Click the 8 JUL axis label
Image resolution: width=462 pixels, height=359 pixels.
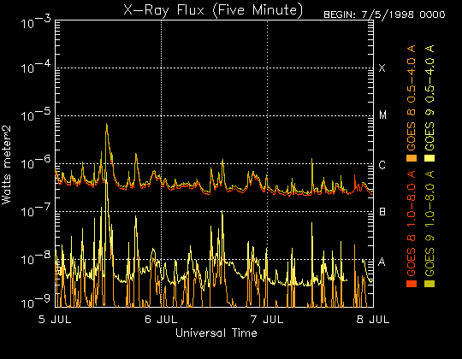373,320
